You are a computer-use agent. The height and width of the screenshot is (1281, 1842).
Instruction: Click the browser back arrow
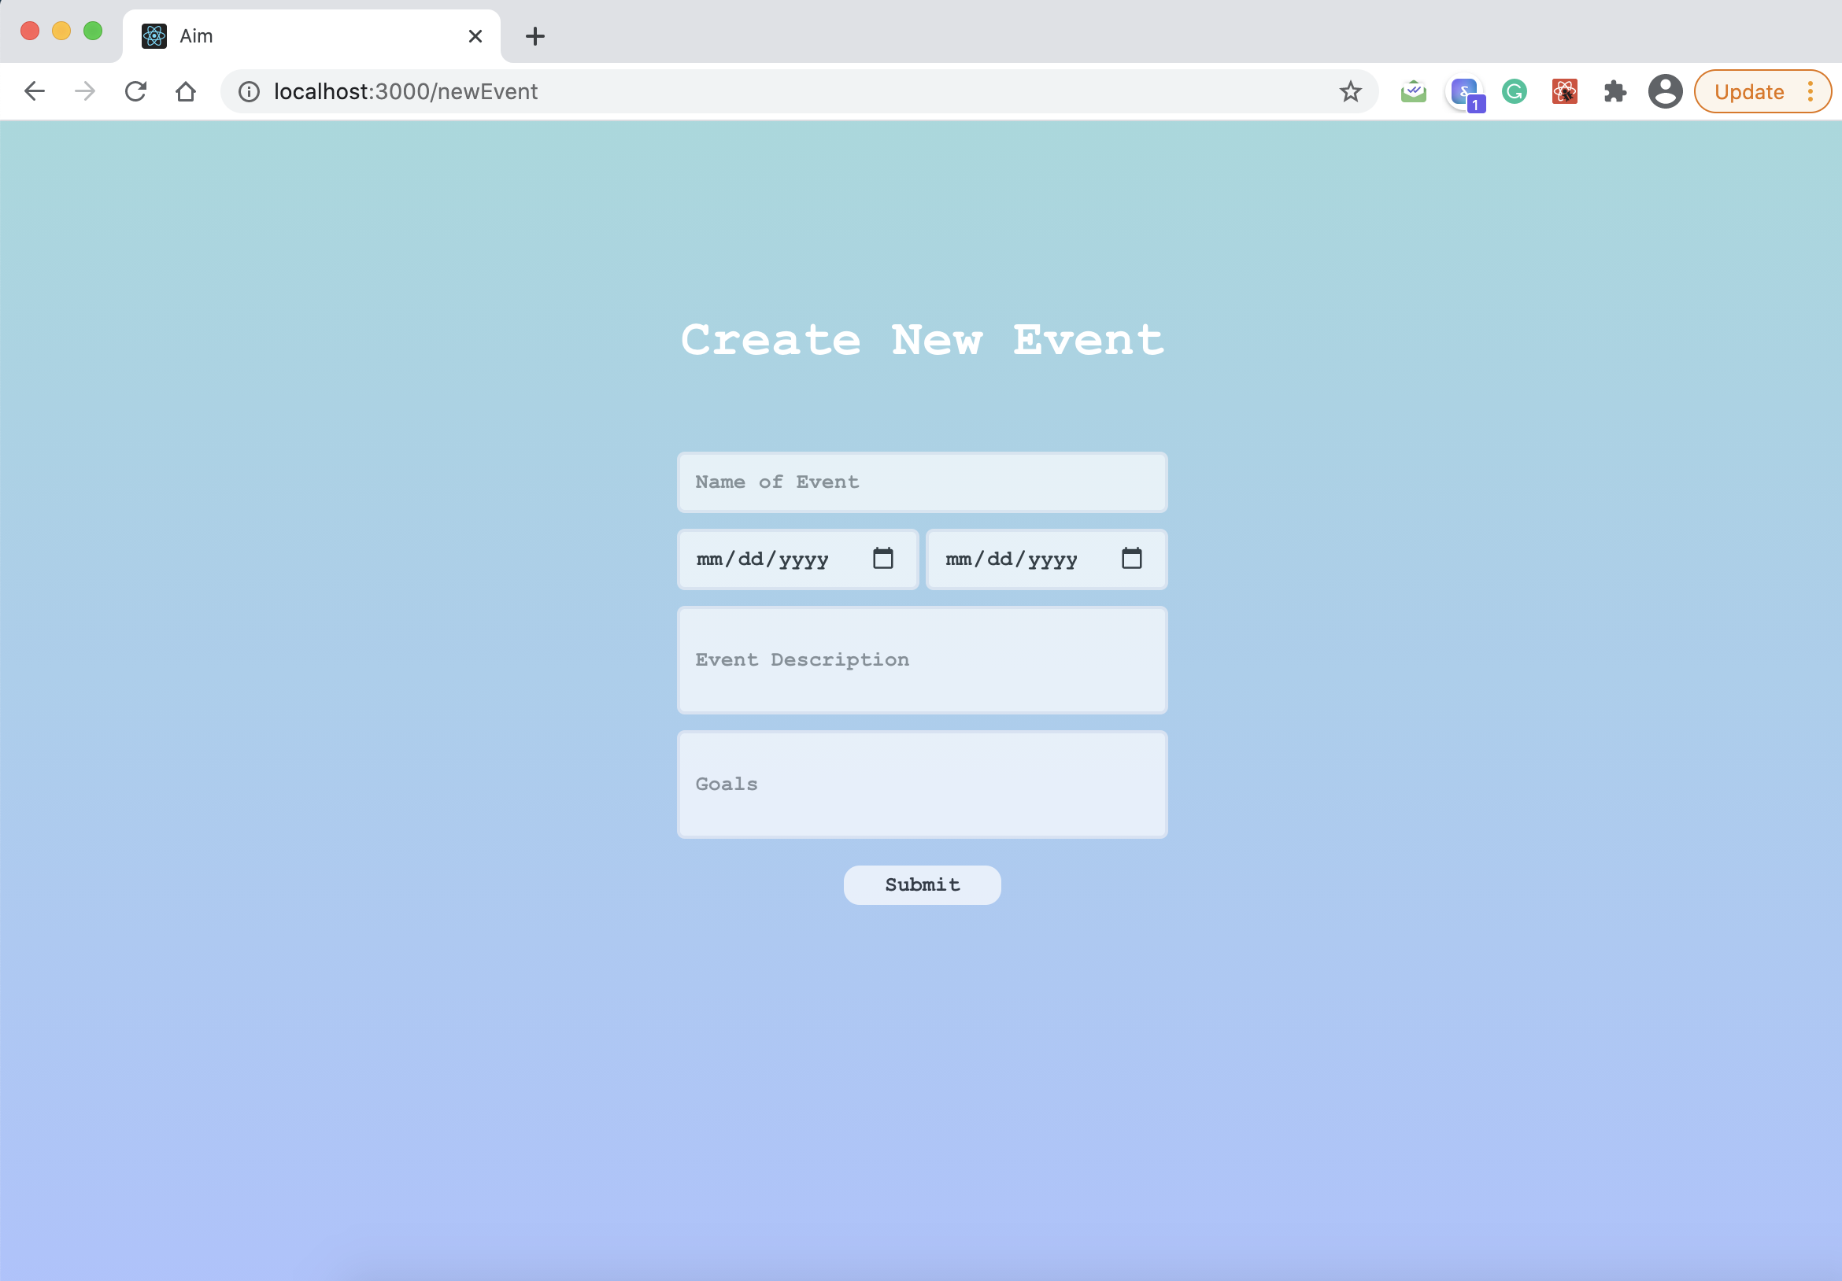click(35, 91)
